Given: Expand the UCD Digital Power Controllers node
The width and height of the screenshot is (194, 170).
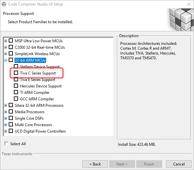Looking at the screenshot, I should [5, 131].
